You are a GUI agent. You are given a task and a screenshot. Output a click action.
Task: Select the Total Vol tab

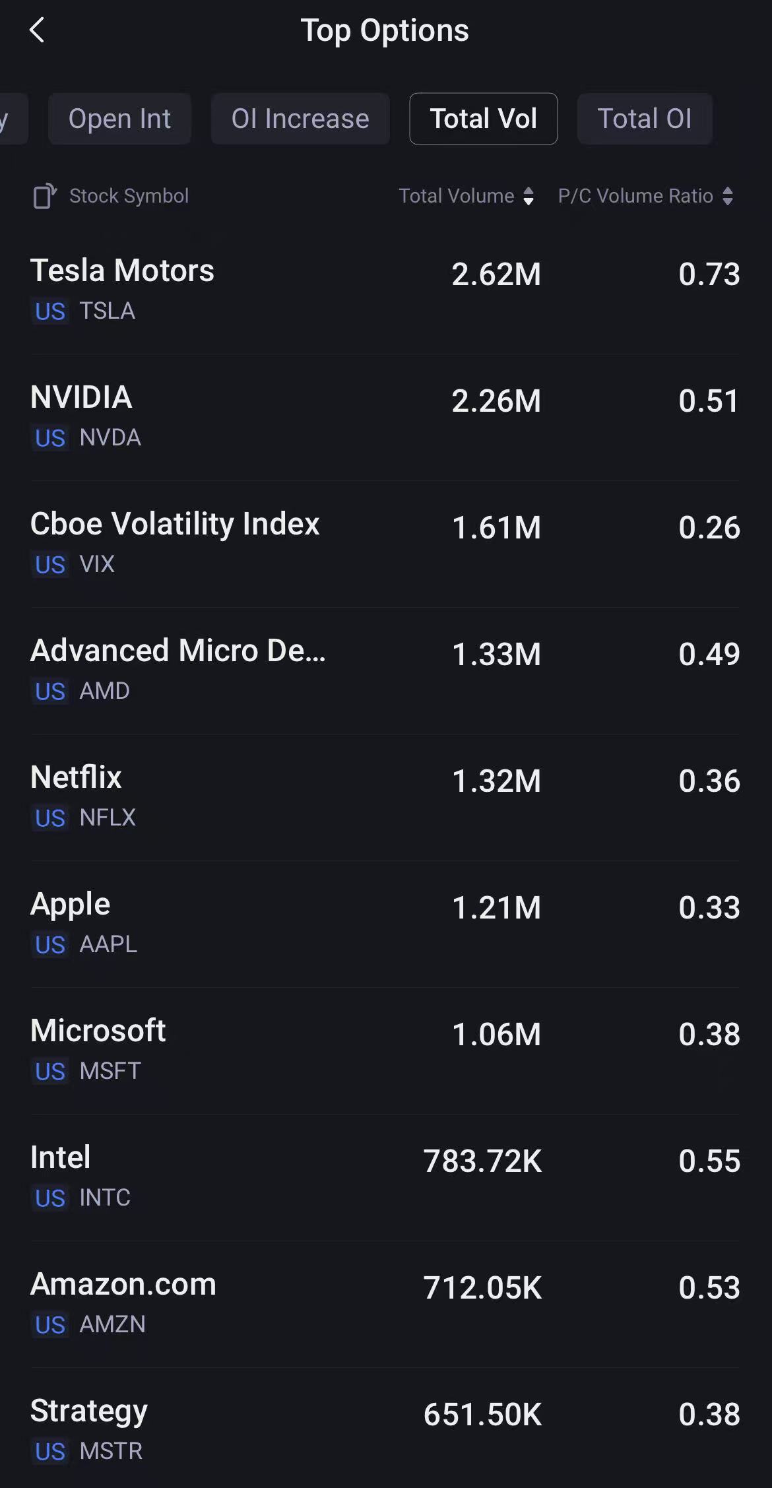tap(483, 119)
